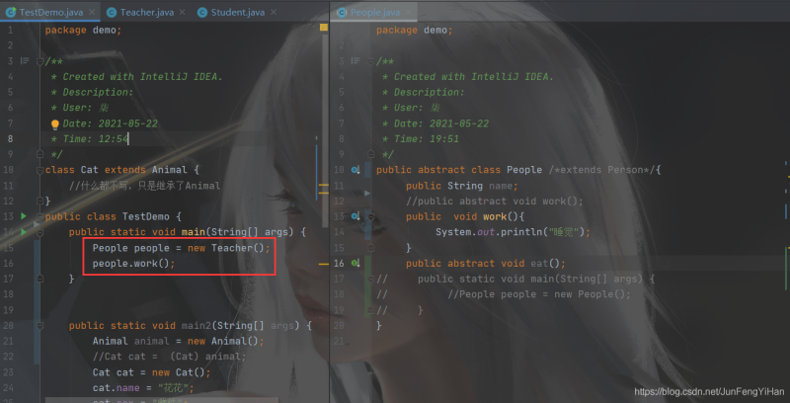Image resolution: width=790 pixels, height=403 pixels.
Task: Collapse the work() method fold in People.java
Action: pos(371,216)
